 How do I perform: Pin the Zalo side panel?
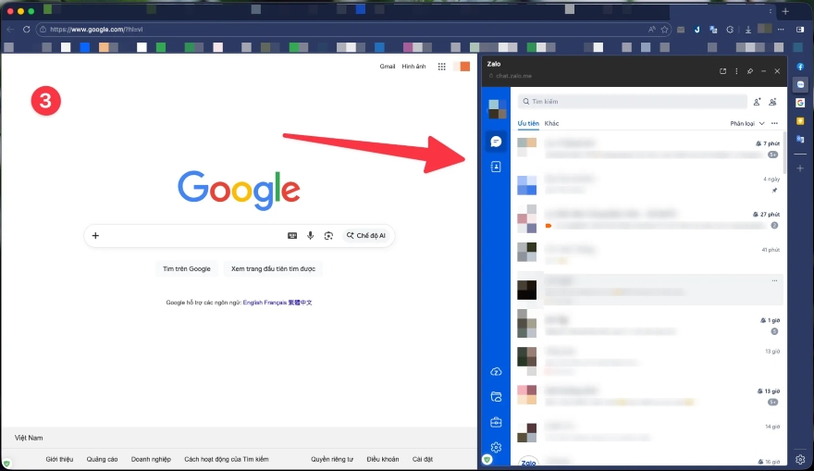coord(750,71)
